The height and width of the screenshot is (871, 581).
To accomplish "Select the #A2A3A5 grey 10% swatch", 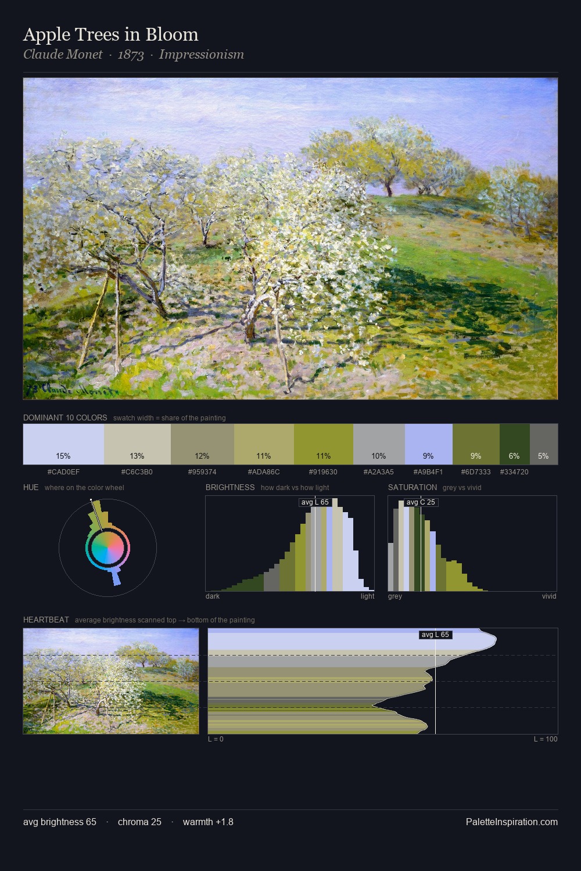I will pyautogui.click(x=379, y=444).
